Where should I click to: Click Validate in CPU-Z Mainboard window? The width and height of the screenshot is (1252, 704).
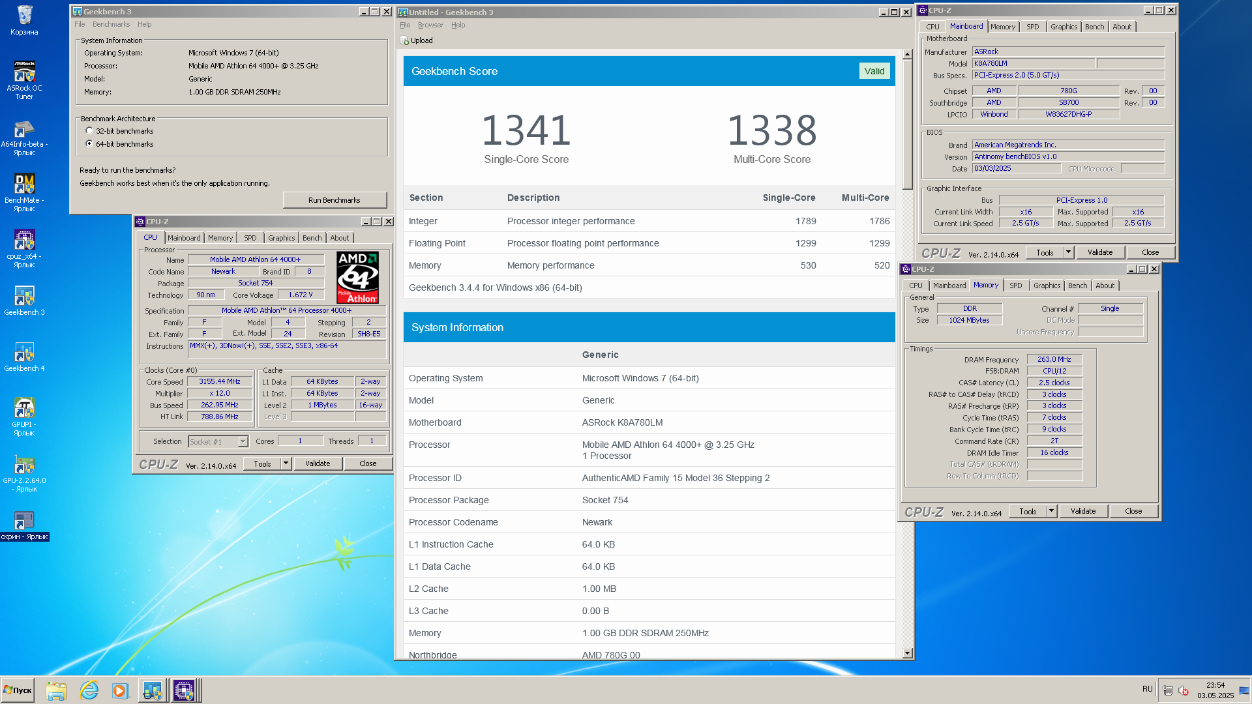(x=1100, y=252)
